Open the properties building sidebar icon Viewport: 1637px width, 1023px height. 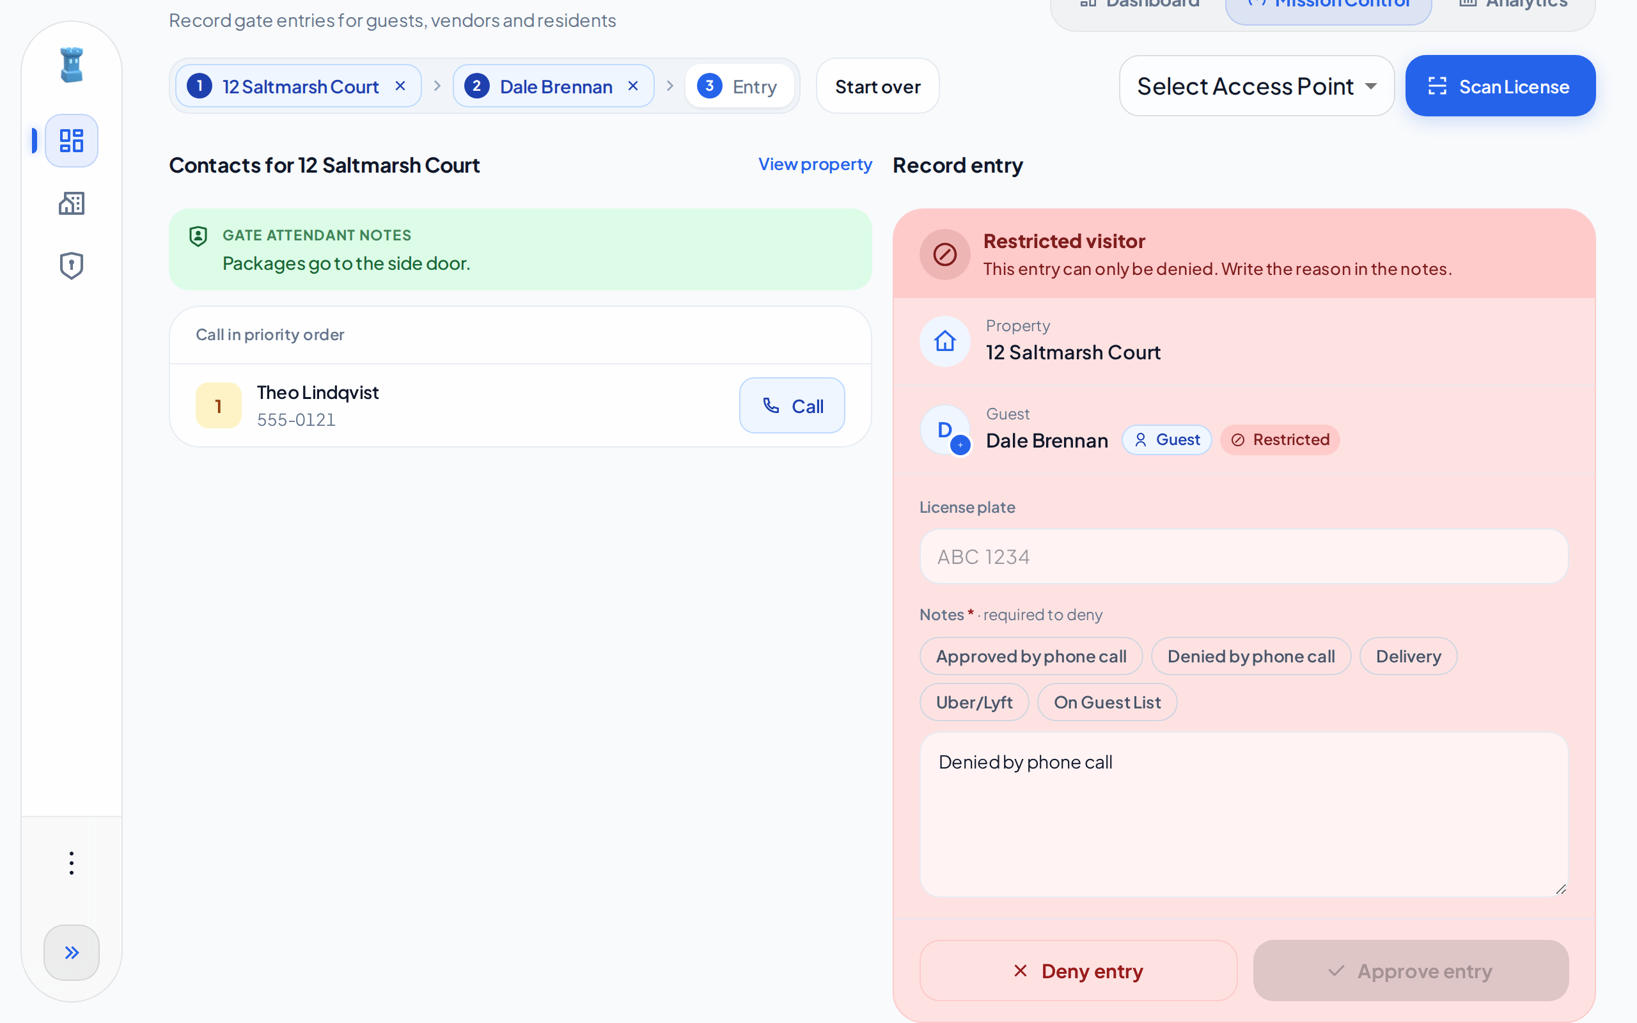point(72,203)
